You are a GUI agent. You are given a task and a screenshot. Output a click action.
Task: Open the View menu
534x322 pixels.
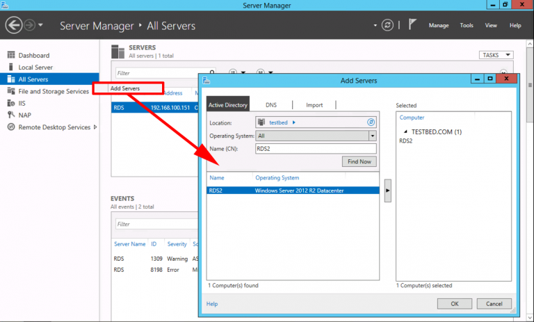(491, 25)
